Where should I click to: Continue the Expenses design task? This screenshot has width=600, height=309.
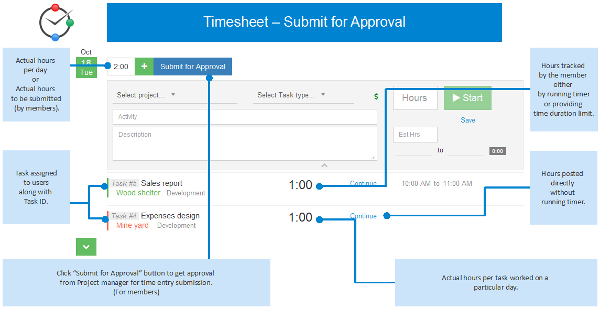(363, 216)
